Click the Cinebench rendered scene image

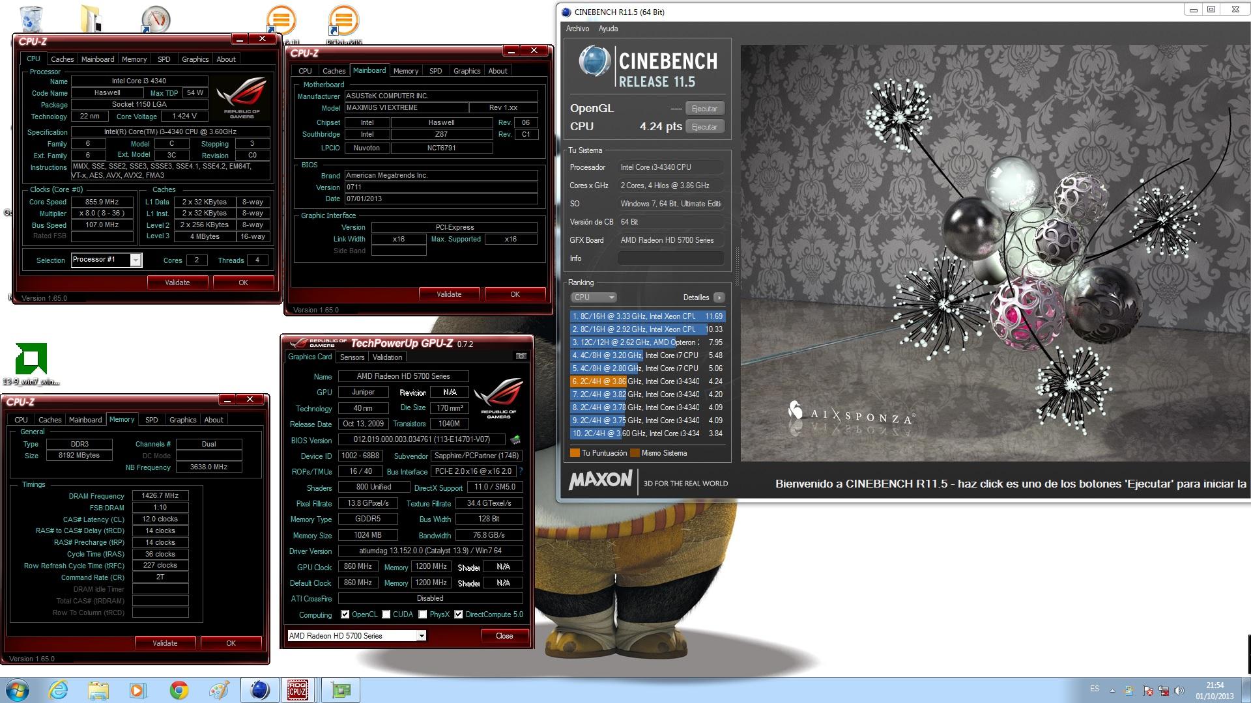tap(995, 253)
